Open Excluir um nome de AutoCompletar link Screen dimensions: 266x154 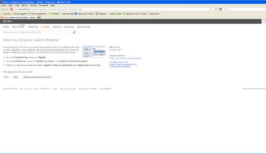(125, 58)
